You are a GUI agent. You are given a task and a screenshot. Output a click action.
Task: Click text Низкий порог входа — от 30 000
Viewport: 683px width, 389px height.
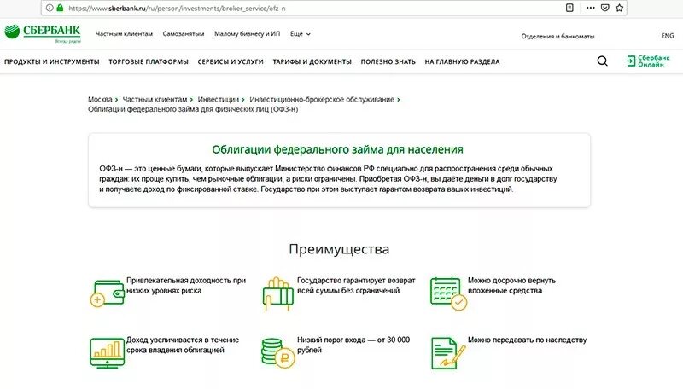(x=353, y=345)
